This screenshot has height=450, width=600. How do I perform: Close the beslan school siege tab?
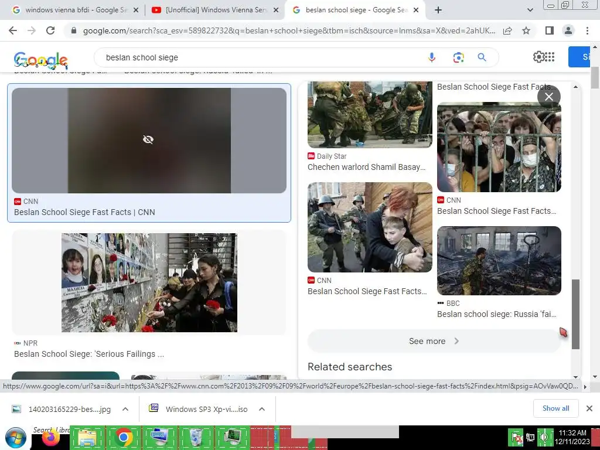pos(417,11)
